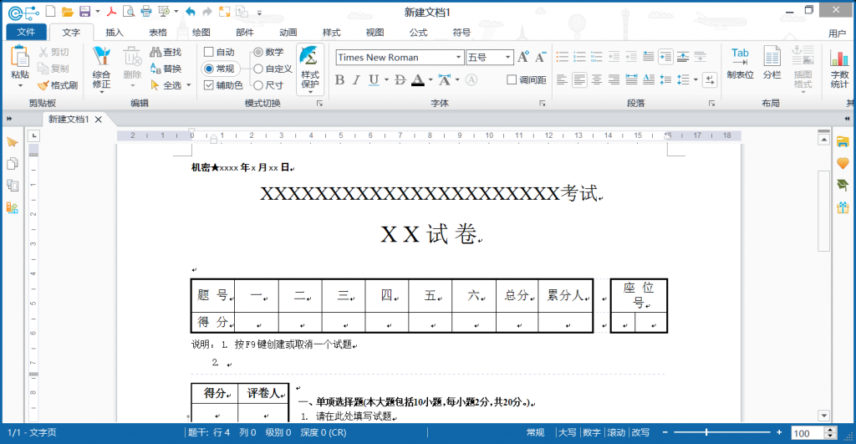Click zoom in plus button

pos(779,432)
